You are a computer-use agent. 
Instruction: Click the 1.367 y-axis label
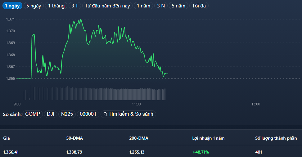click(x=11, y=67)
